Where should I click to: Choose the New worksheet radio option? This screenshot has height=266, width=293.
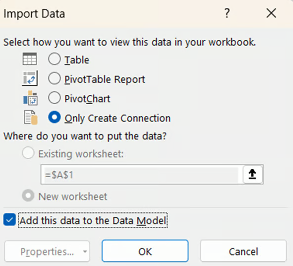click(x=28, y=196)
